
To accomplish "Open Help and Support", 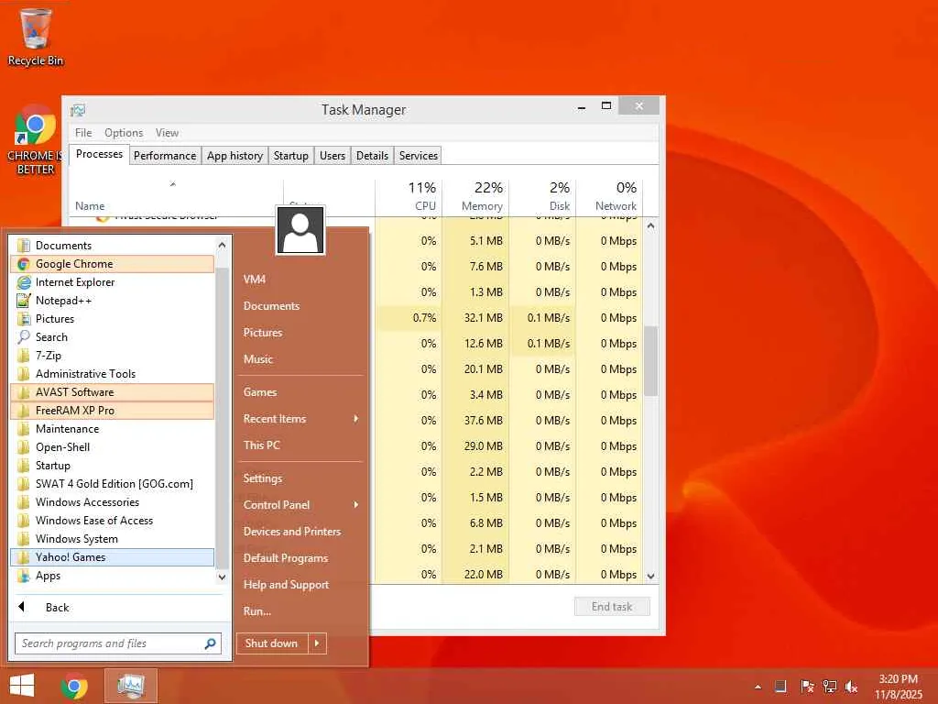I will 300,585.
